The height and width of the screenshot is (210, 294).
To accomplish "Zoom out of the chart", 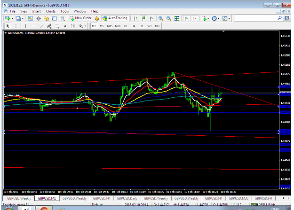I will pos(168,18).
